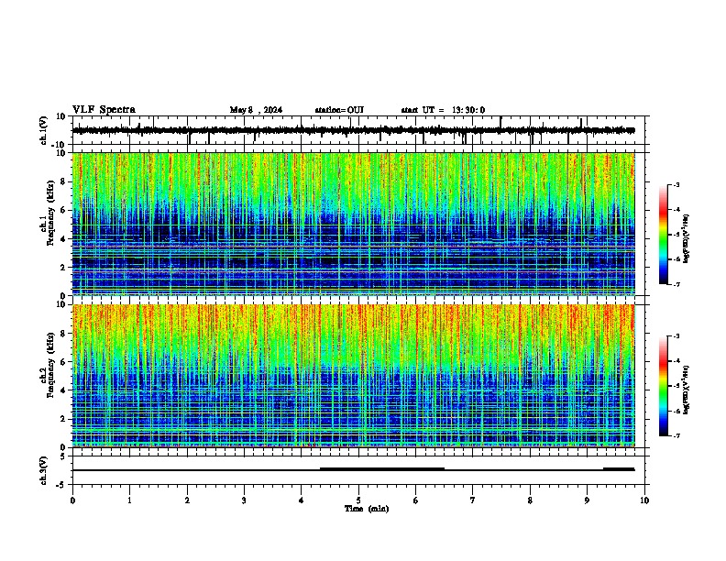The image size is (726, 561).
Task: Click the ch.3 voltage trace panel
Action: click(x=358, y=470)
